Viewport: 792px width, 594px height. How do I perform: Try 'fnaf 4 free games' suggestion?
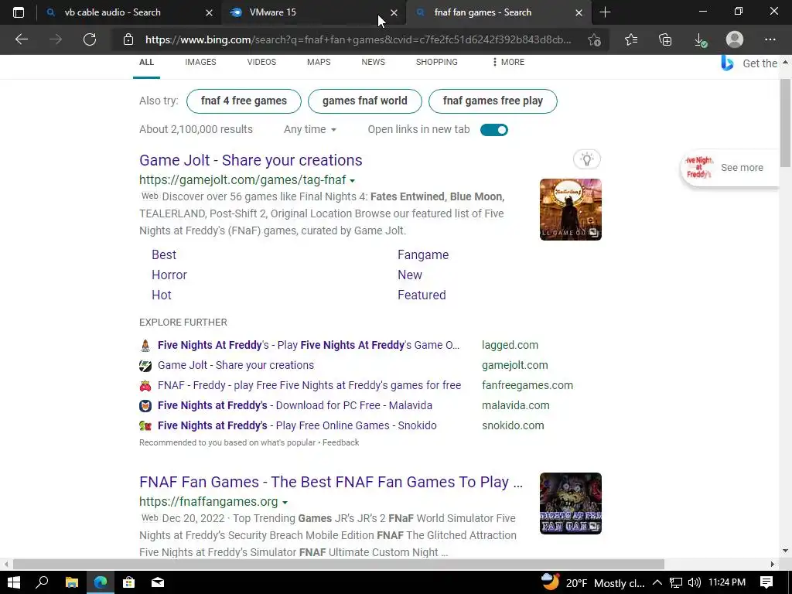coord(244,101)
